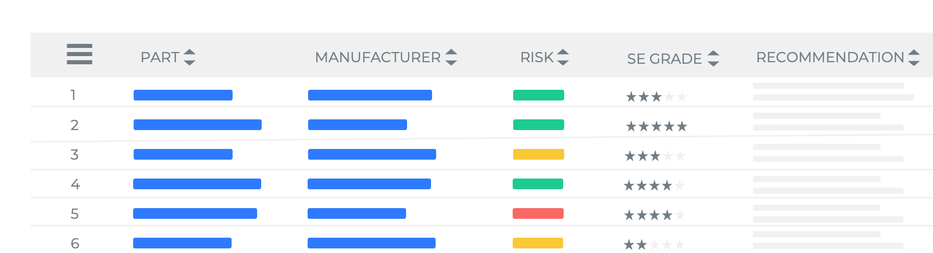Open the manufacturer link in row 3

pyautogui.click(x=372, y=154)
